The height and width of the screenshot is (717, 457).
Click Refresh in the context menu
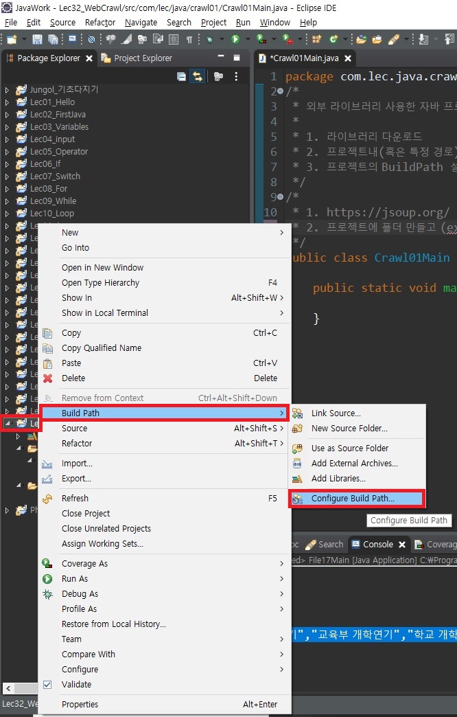pyautogui.click(x=164, y=499)
